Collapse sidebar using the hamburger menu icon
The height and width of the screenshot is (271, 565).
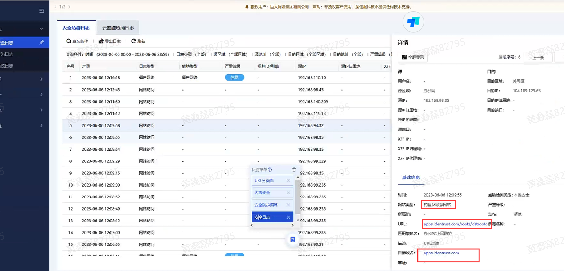click(41, 11)
